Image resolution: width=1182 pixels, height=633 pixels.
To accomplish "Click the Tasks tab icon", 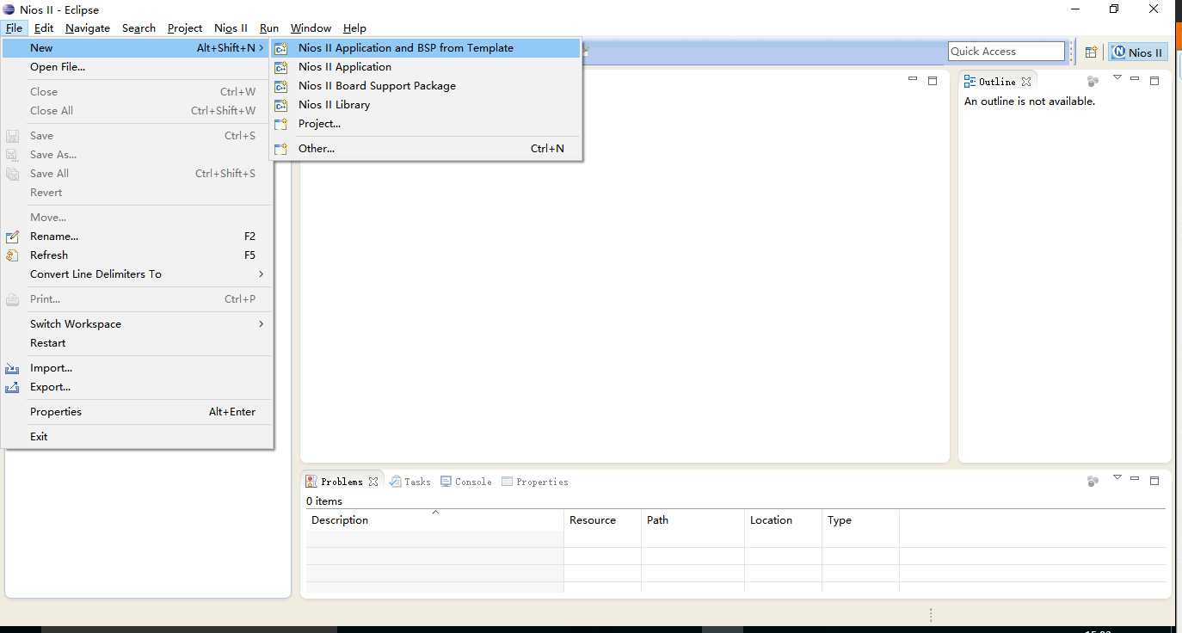I will [x=396, y=482].
